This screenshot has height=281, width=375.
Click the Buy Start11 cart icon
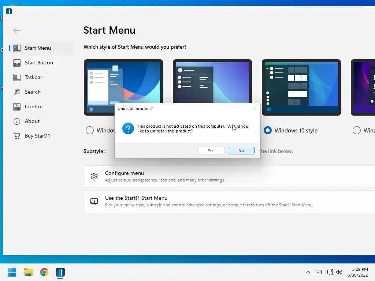coord(17,136)
